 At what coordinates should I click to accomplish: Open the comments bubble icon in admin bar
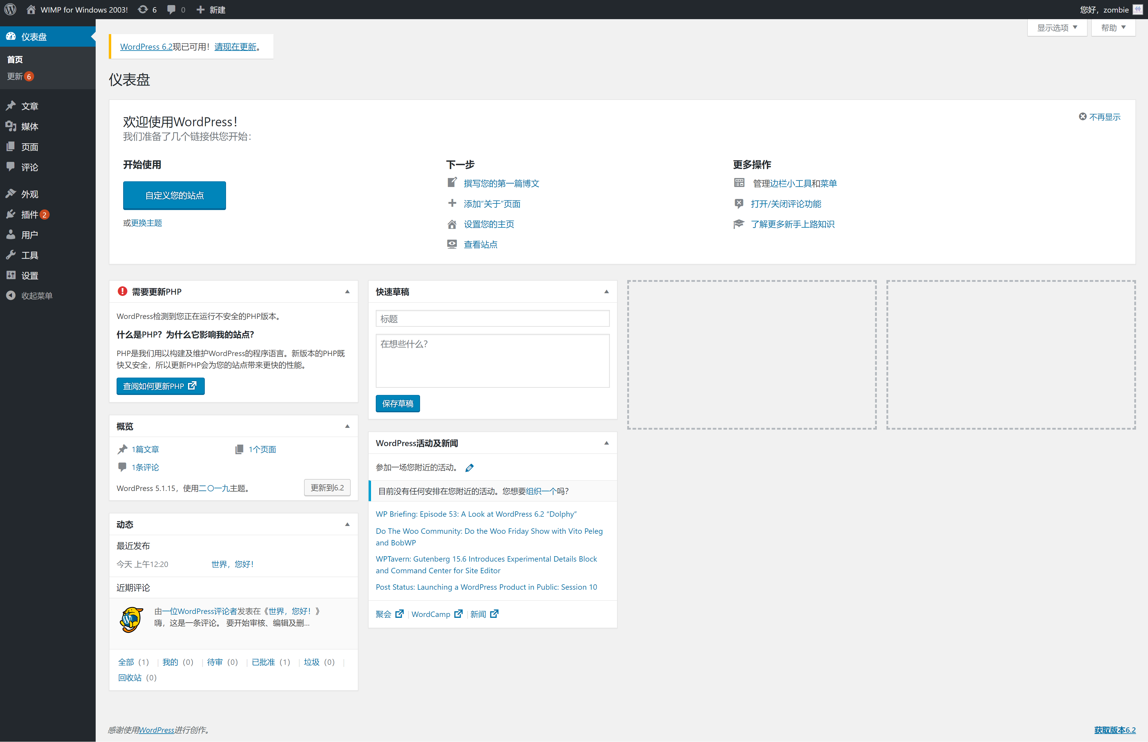[171, 10]
